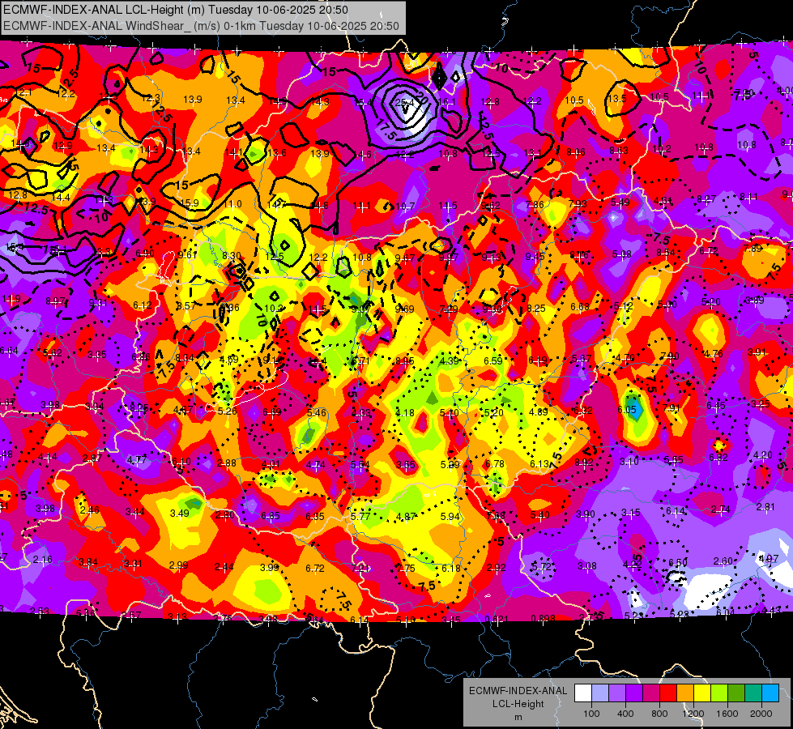Click the LCL-Height title line at top
This screenshot has height=729, width=793.
pyautogui.click(x=176, y=10)
